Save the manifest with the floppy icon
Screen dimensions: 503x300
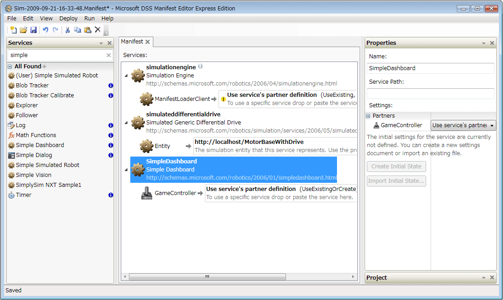pos(33,30)
